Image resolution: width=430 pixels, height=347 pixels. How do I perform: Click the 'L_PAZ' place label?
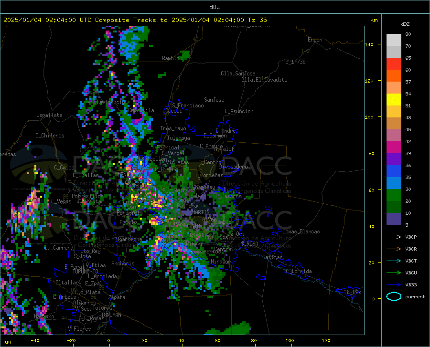point(354,292)
